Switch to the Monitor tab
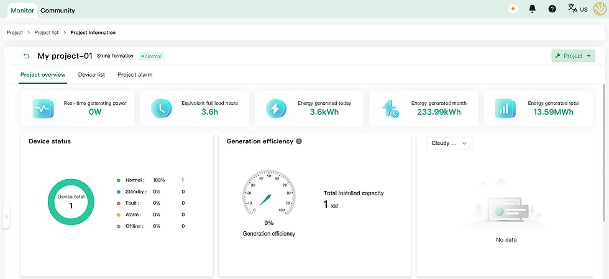This screenshot has width=609, height=279. 22,11
